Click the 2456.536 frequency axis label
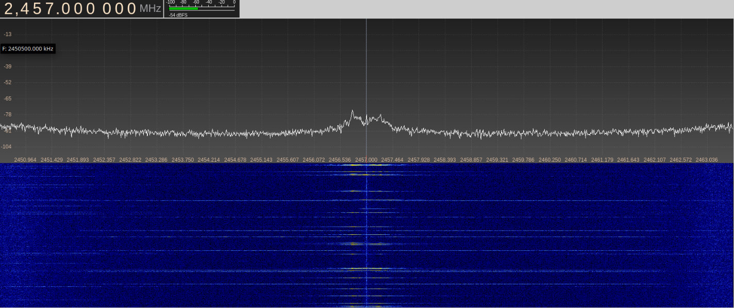The height and width of the screenshot is (308, 734). (x=340, y=160)
